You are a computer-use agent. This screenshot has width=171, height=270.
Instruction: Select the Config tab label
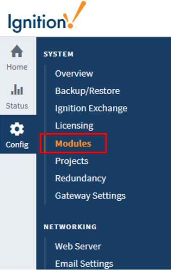tap(17, 145)
